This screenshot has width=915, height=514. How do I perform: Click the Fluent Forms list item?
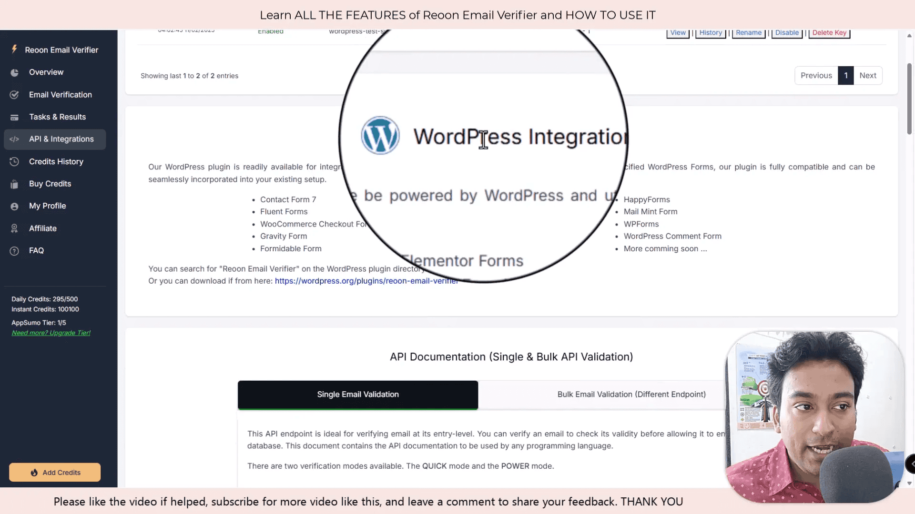pyautogui.click(x=284, y=212)
